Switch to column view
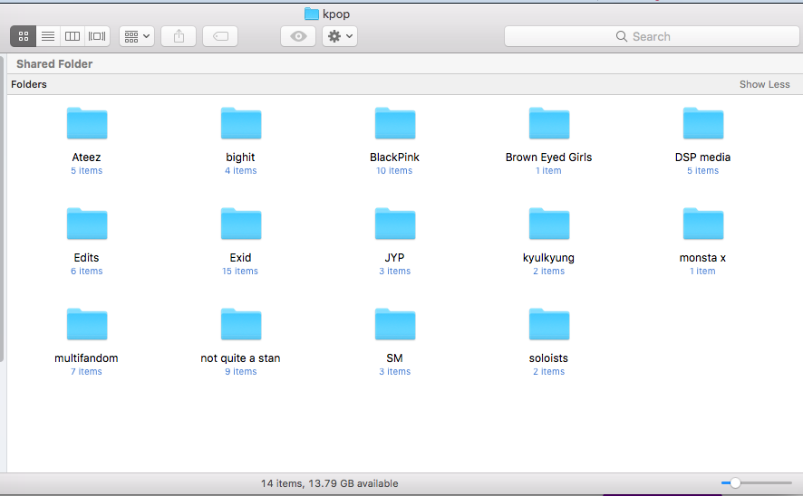The height and width of the screenshot is (496, 803). [x=73, y=36]
